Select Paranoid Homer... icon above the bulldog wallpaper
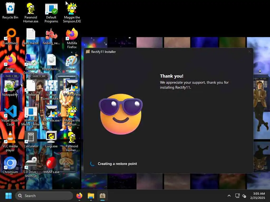This screenshot has height=202, width=270. 72,141
